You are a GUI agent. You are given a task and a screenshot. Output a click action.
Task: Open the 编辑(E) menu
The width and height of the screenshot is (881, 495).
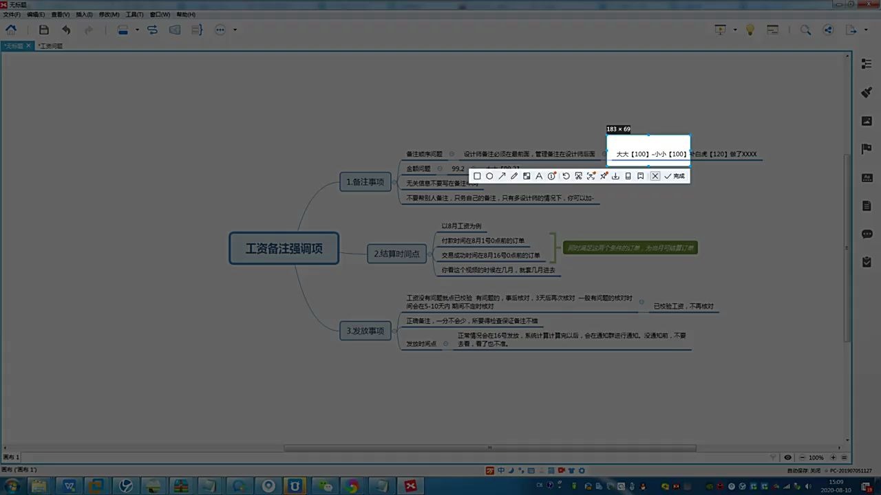point(36,14)
